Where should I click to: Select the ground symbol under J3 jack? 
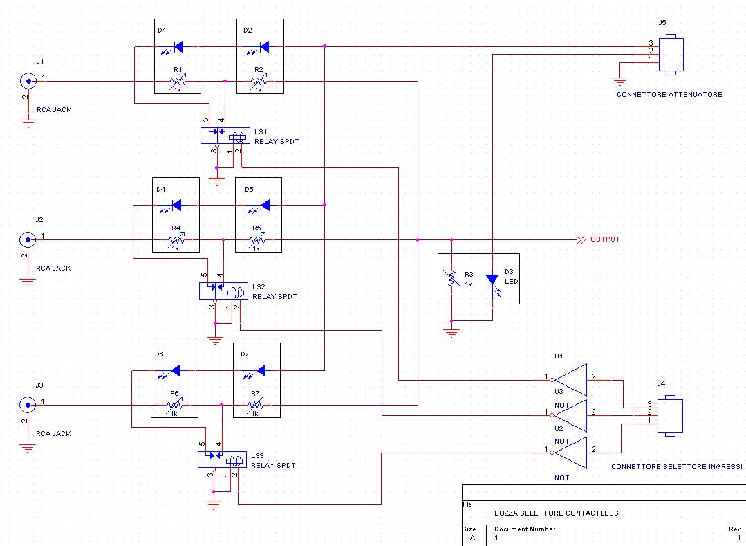pyautogui.click(x=28, y=448)
